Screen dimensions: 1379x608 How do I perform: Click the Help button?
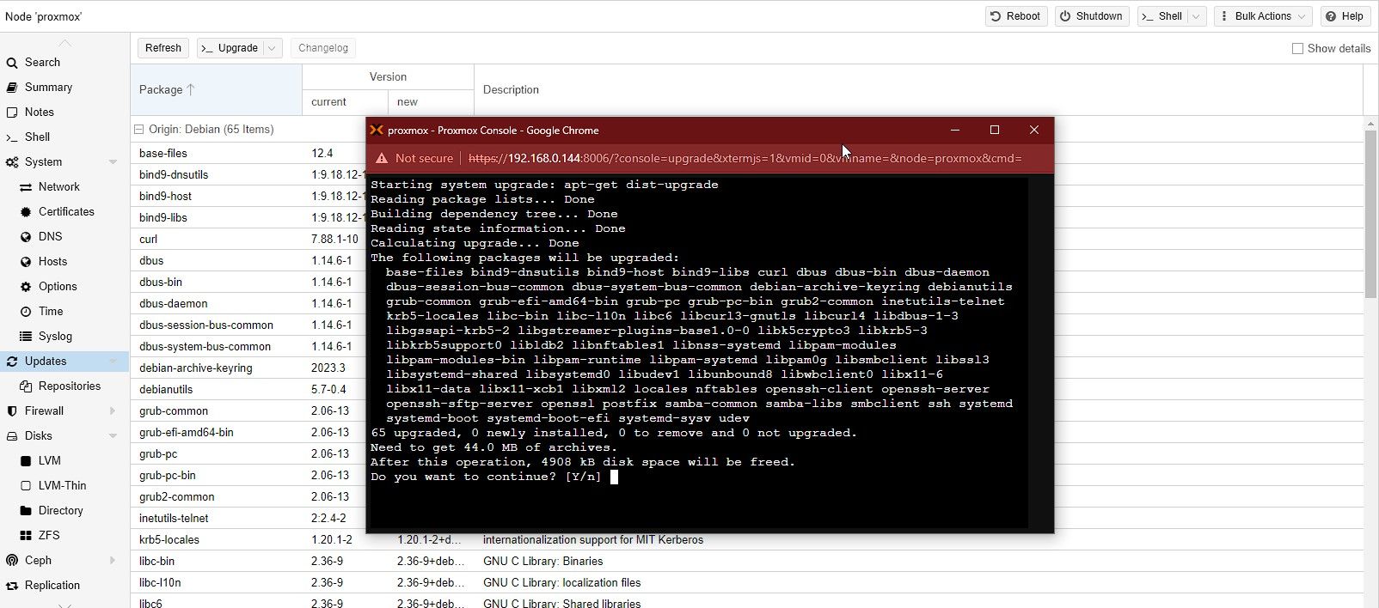click(1344, 16)
